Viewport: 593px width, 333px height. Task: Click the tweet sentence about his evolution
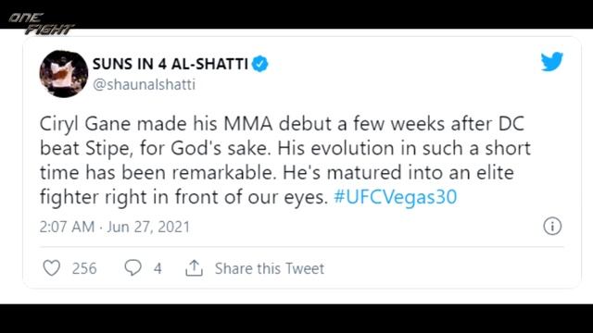(x=285, y=160)
